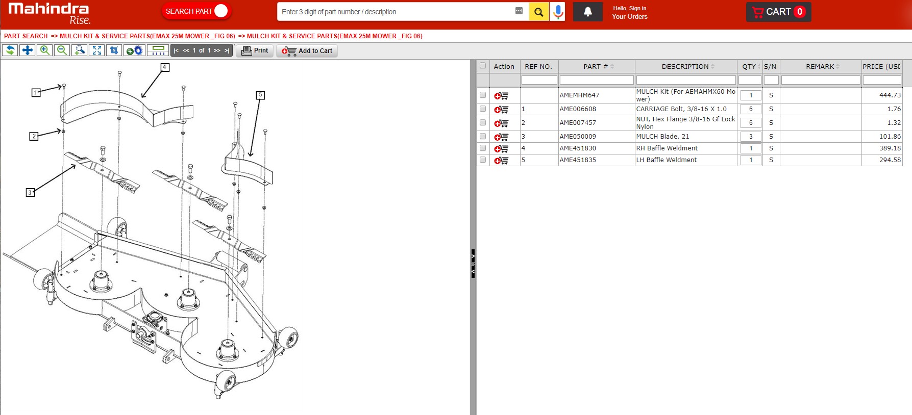Toggle the SEARCH PART switch
912x415 pixels.
tap(196, 11)
